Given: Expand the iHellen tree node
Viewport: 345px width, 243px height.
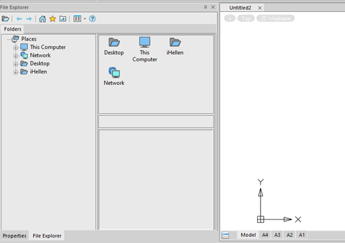Looking at the screenshot, I should click(15, 72).
